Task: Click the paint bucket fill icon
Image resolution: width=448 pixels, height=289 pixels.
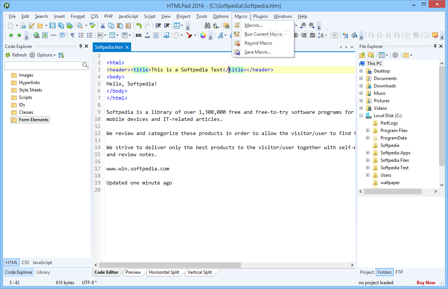Action: (354, 35)
